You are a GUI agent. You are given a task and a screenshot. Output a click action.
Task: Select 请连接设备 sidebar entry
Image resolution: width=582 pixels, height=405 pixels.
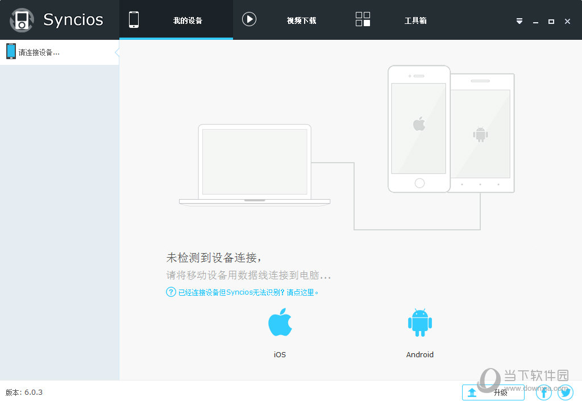59,52
